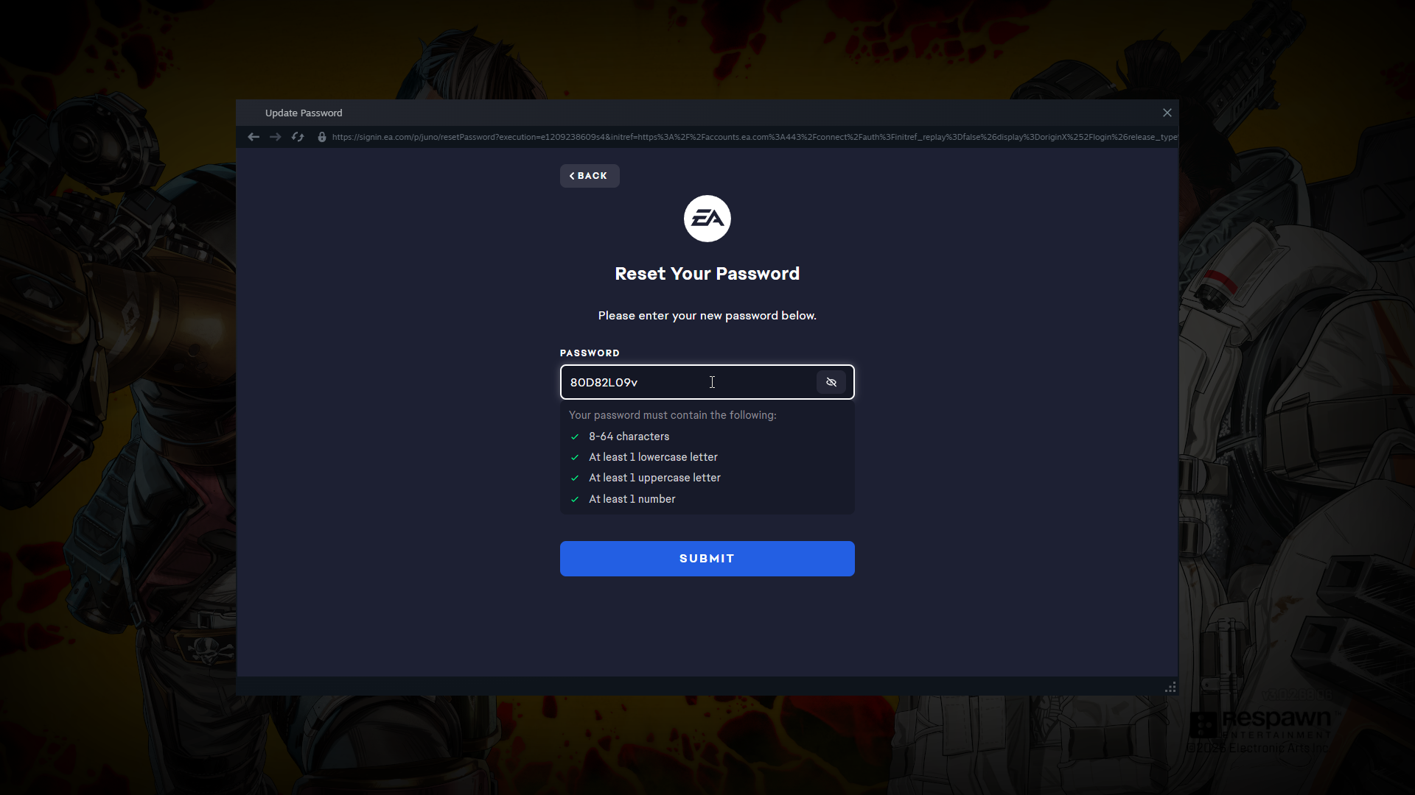The image size is (1415, 795).
Task: Click the browser forward arrow icon
Action: click(x=275, y=137)
